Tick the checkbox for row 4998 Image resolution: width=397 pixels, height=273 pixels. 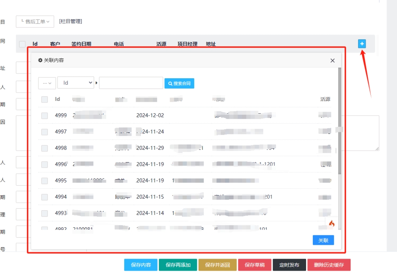coord(44,148)
